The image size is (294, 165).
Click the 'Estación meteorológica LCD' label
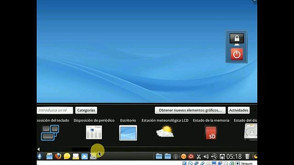165,121
